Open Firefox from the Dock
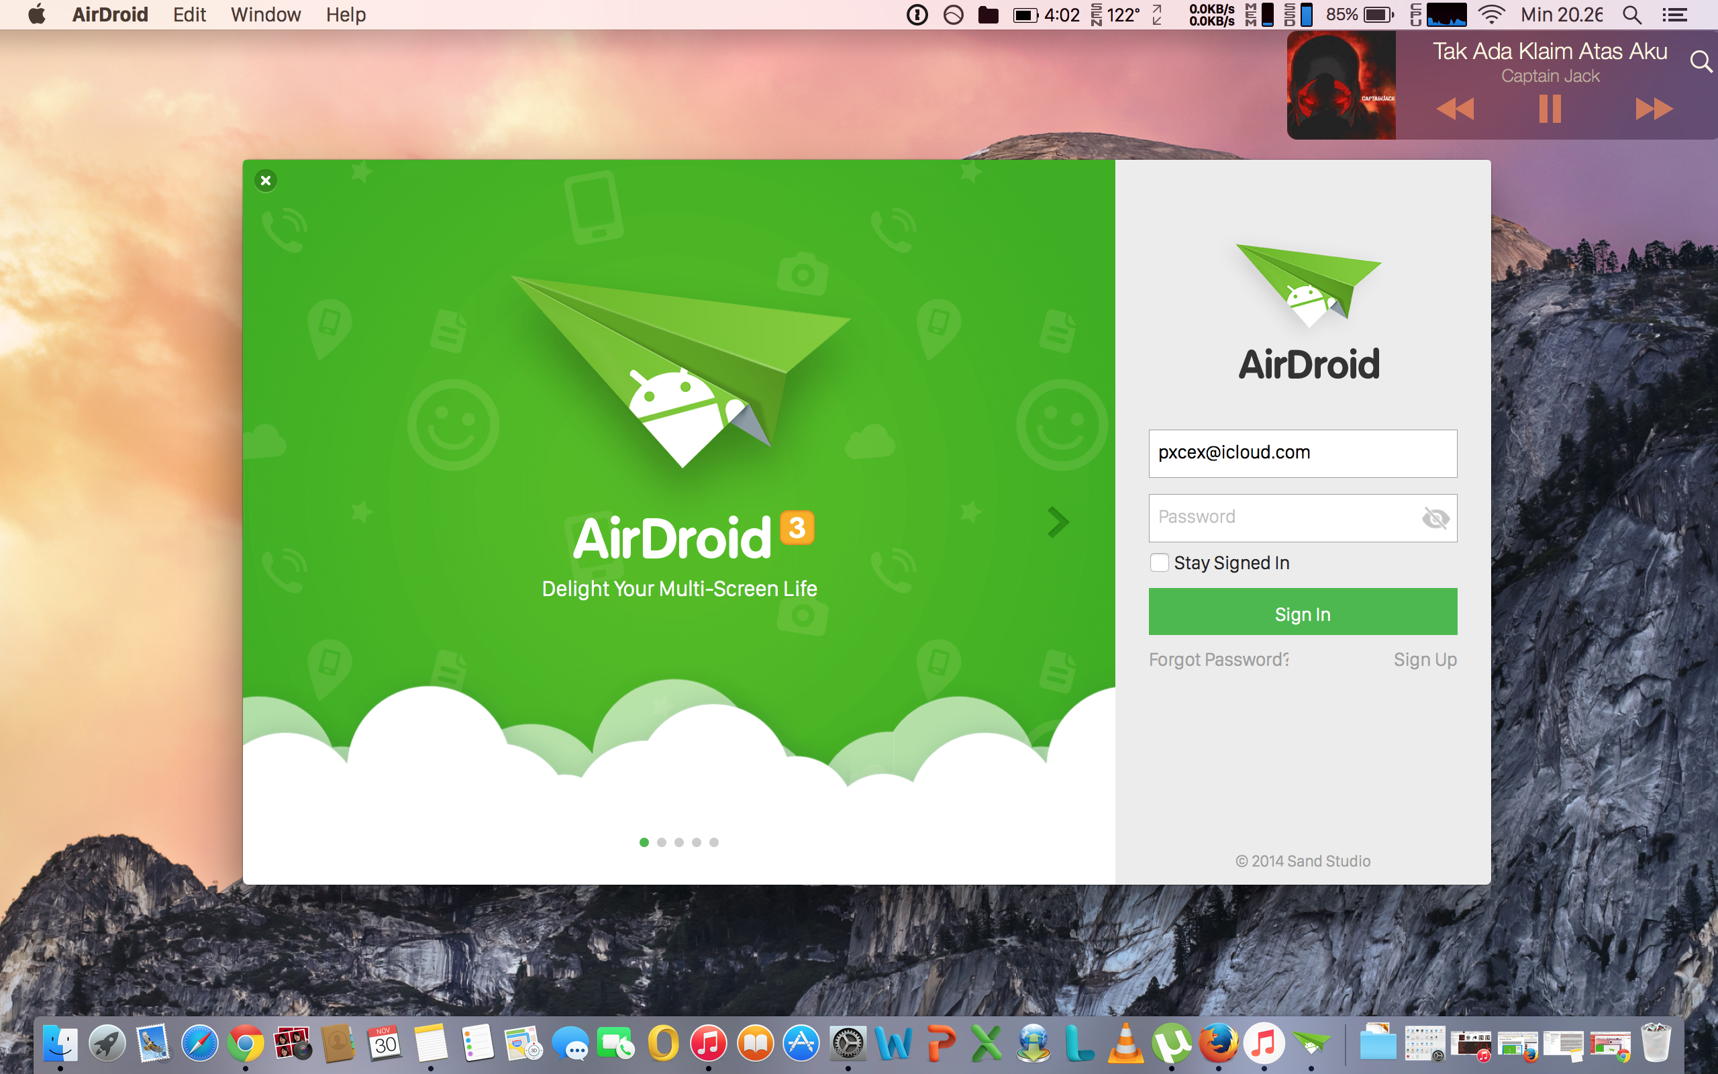The image size is (1718, 1074). [x=1218, y=1044]
